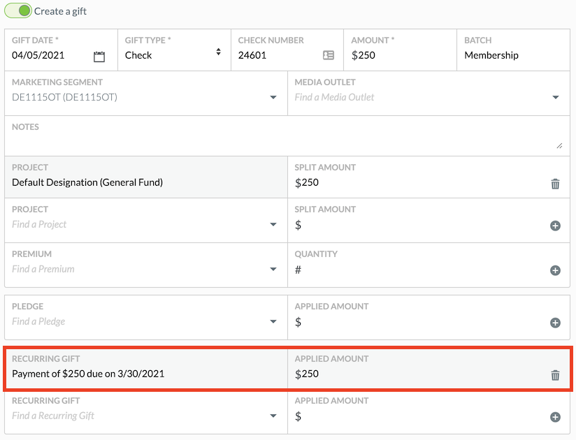Open the Gift Date calendar picker
The height and width of the screenshot is (440, 576).
pos(99,57)
